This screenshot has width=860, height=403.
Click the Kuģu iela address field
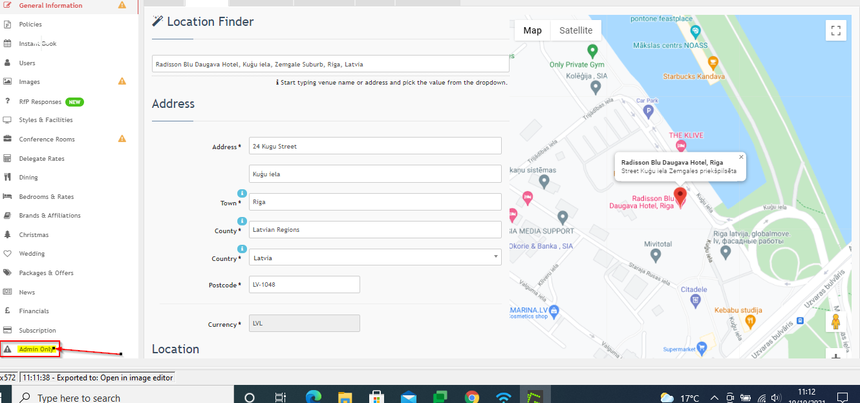[375, 174]
